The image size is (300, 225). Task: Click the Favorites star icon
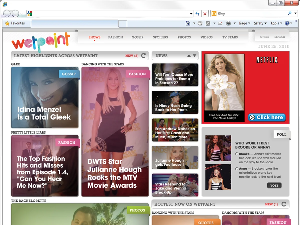[7, 23]
